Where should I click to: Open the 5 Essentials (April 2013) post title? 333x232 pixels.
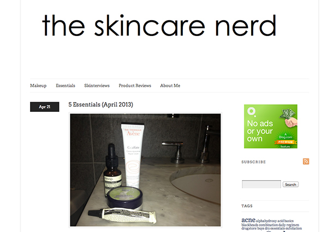pos(100,104)
